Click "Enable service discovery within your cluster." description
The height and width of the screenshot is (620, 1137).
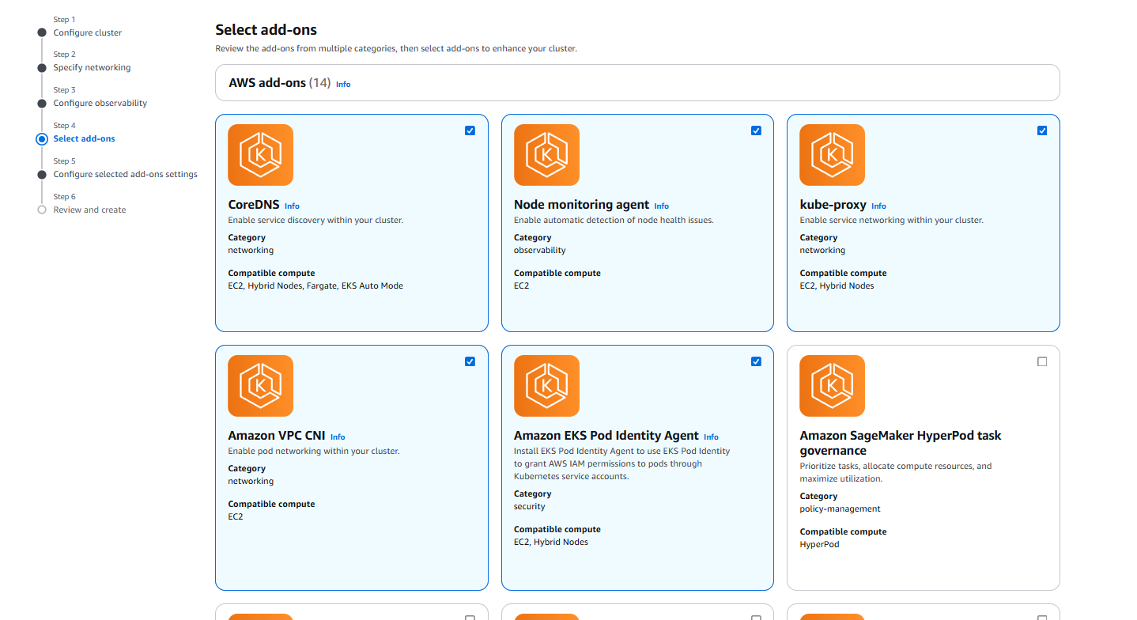(315, 220)
